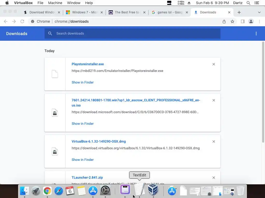The width and height of the screenshot is (265, 198).
Task: Open the Machine menu
Action: click(55, 3)
